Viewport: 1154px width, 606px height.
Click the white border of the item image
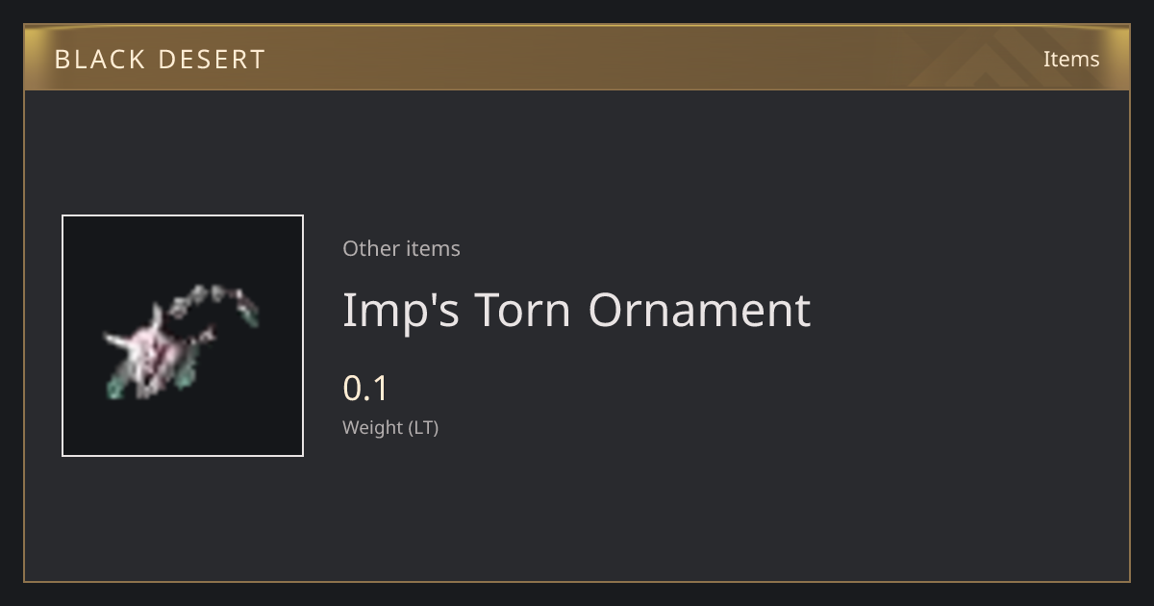[183, 216]
